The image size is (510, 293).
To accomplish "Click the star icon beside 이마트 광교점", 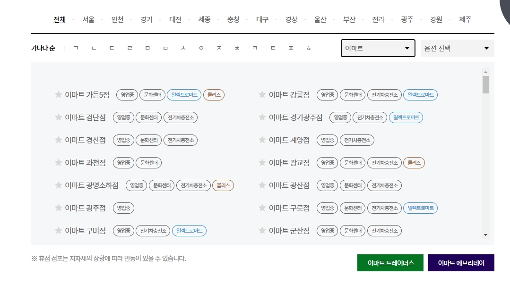I will click(x=262, y=162).
